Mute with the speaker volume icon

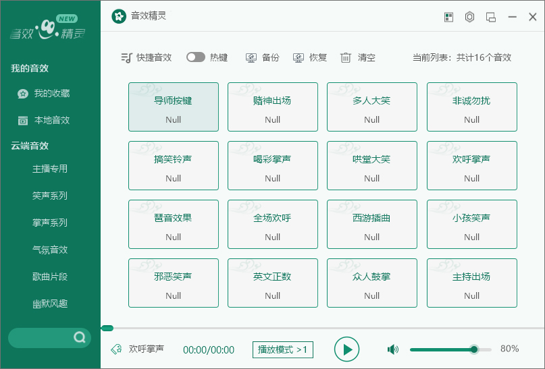point(393,349)
